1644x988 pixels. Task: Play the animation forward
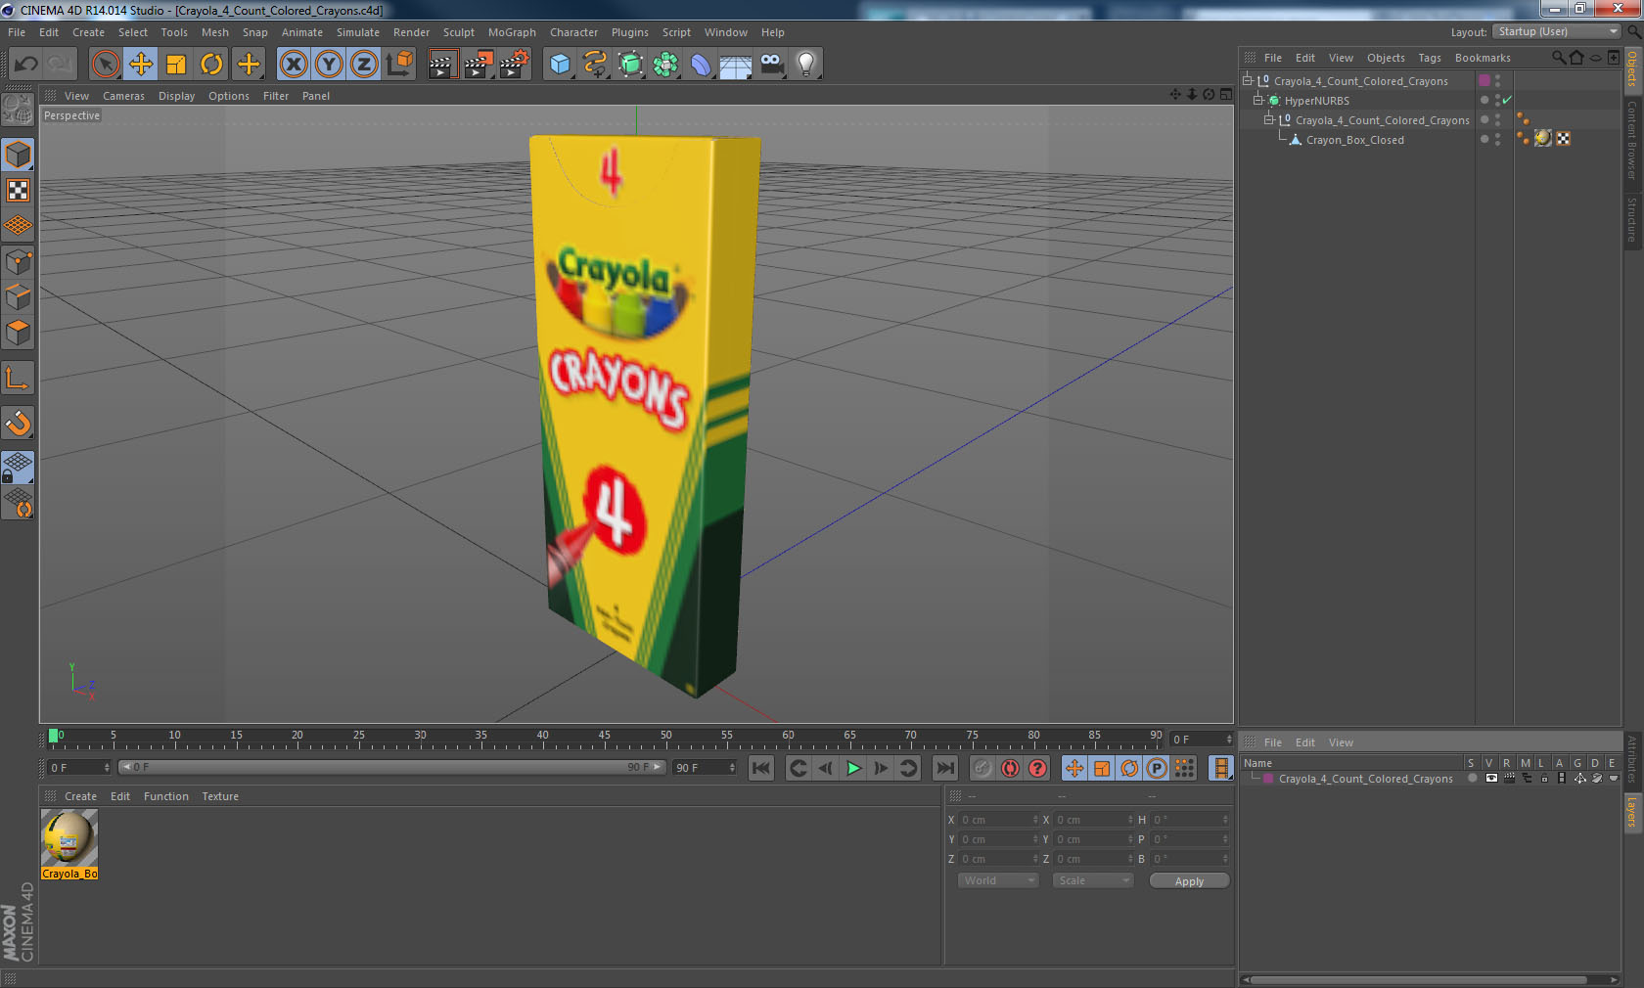point(853,769)
